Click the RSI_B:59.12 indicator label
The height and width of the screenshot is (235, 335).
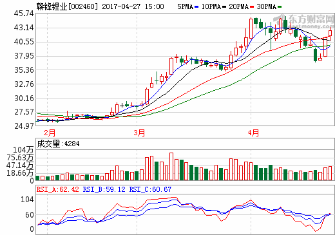tap(104, 189)
